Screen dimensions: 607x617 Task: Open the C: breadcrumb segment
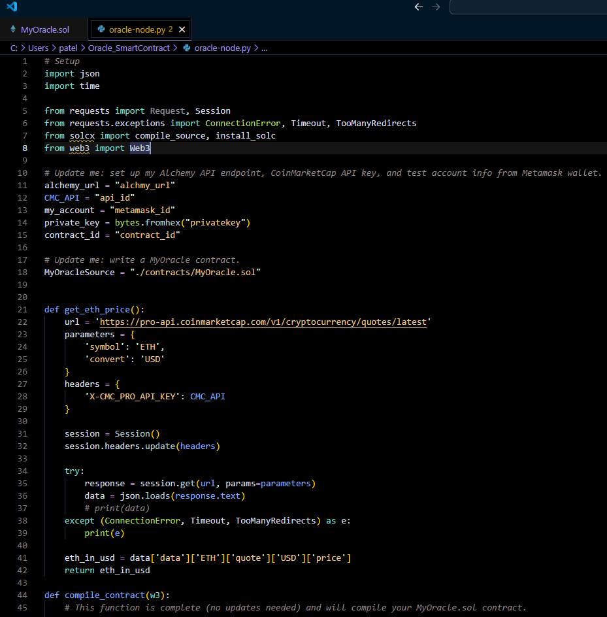(14, 48)
